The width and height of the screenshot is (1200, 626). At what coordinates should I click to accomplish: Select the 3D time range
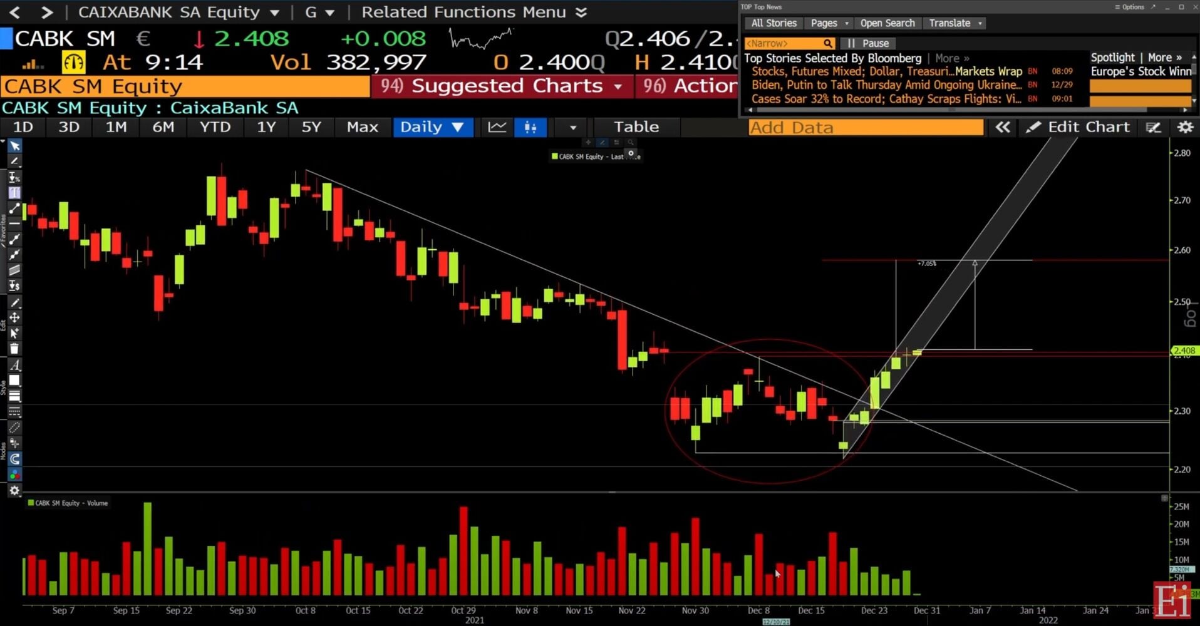pos(69,127)
